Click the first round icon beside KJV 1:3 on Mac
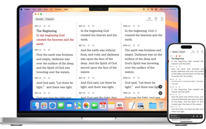 point(89,78)
